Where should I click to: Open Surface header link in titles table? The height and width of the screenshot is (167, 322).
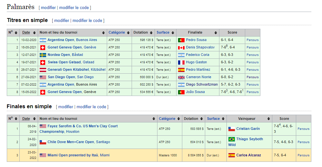pyautogui.click(x=163, y=33)
